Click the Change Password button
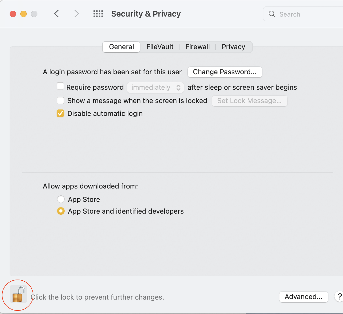This screenshot has height=314, width=343. tap(225, 72)
